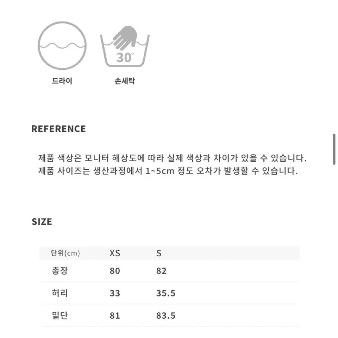Click the REFERENCE section heading
This screenshot has height=338, width=338.
pos(59,129)
